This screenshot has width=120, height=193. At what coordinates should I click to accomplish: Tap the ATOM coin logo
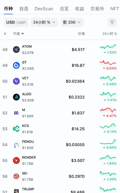[16, 50]
